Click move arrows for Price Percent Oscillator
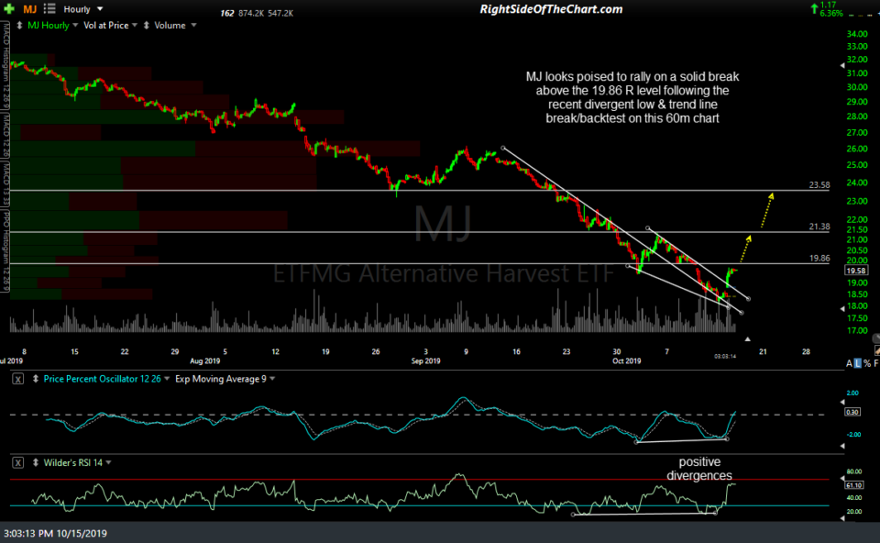This screenshot has width=880, height=543. point(37,379)
